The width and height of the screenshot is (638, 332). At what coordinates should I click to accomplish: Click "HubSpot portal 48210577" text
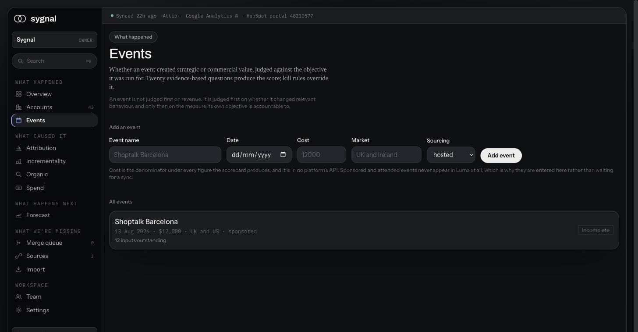coord(280,16)
